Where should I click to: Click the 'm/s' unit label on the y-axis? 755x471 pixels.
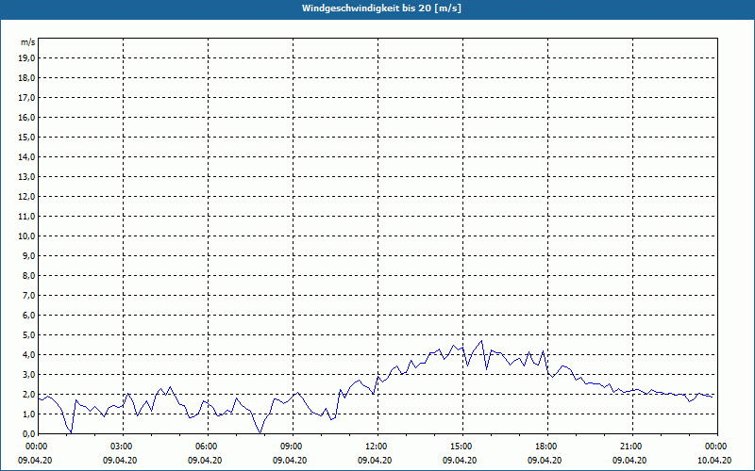click(x=28, y=42)
